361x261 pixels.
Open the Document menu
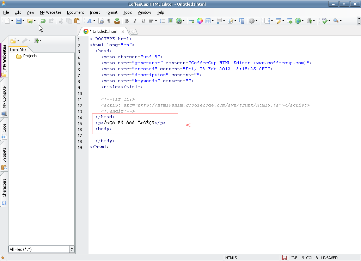[x=75, y=12]
